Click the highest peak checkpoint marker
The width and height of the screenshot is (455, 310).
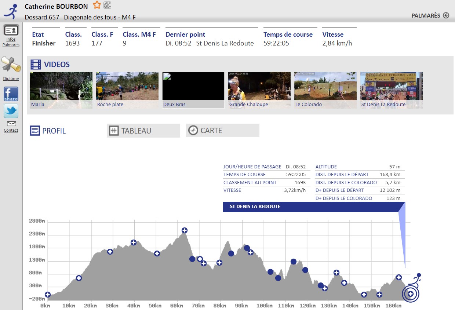(x=185, y=230)
